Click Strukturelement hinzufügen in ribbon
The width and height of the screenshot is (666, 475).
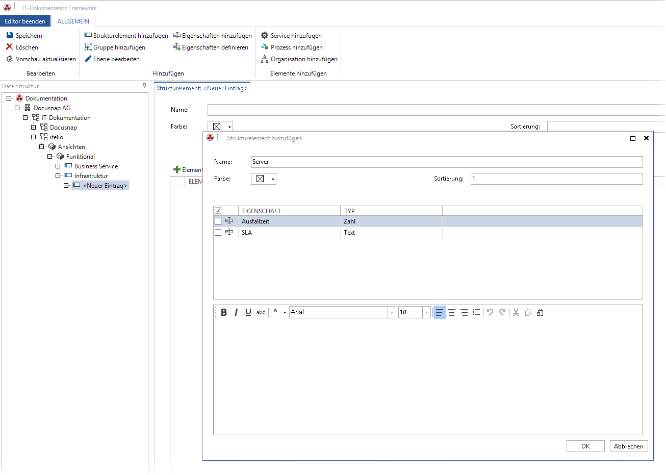point(126,35)
